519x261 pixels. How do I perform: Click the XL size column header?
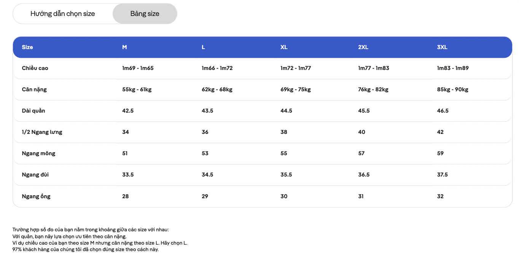click(284, 47)
